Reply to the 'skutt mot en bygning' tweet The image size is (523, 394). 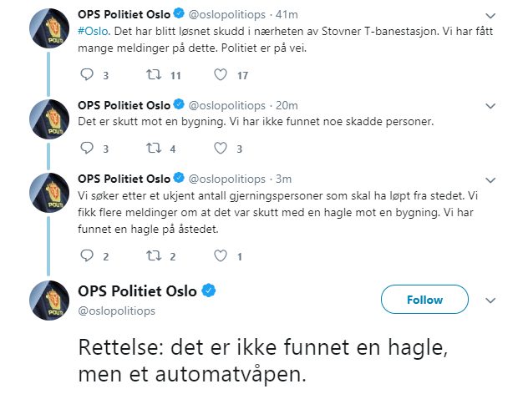[x=88, y=149]
